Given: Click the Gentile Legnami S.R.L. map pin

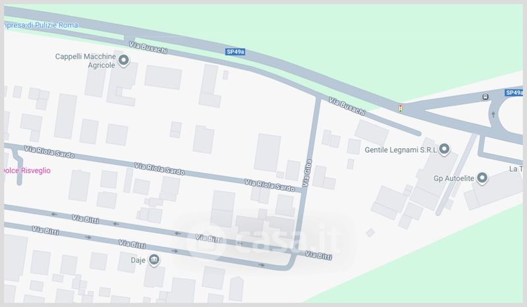Looking at the screenshot, I should tap(444, 150).
